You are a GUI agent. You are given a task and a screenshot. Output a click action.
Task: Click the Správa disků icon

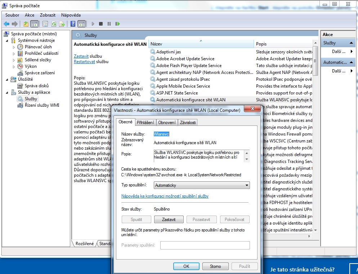(20, 86)
